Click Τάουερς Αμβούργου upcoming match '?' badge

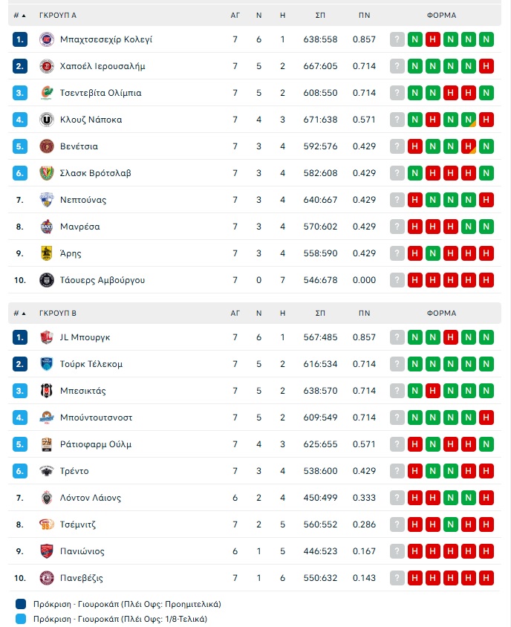click(397, 280)
